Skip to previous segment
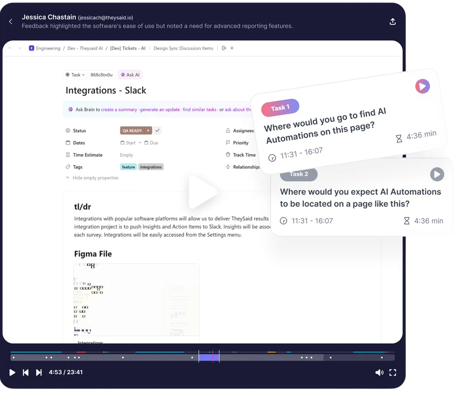Screen dimensions: 457x393 click(26, 372)
